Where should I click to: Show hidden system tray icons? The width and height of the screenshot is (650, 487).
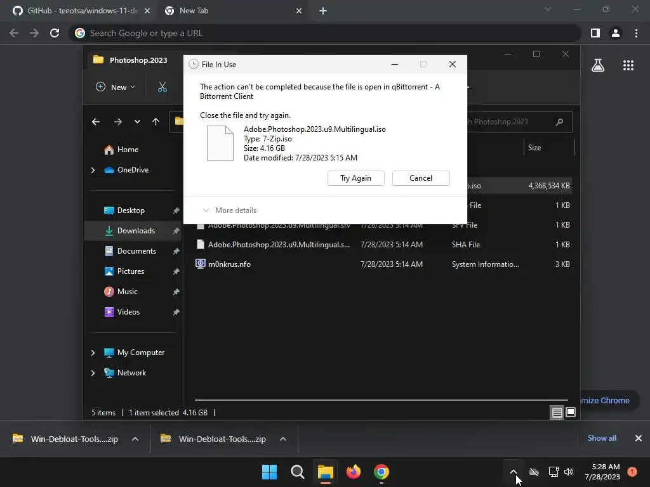513,472
